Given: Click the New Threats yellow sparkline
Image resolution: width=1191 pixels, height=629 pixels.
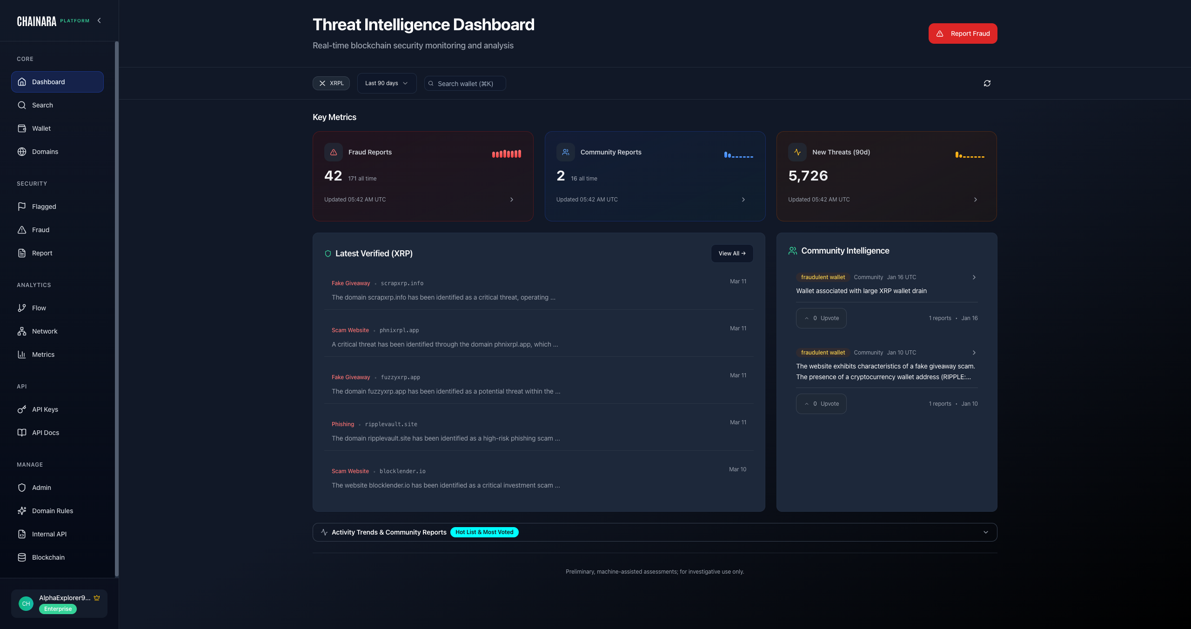Looking at the screenshot, I should coord(970,154).
